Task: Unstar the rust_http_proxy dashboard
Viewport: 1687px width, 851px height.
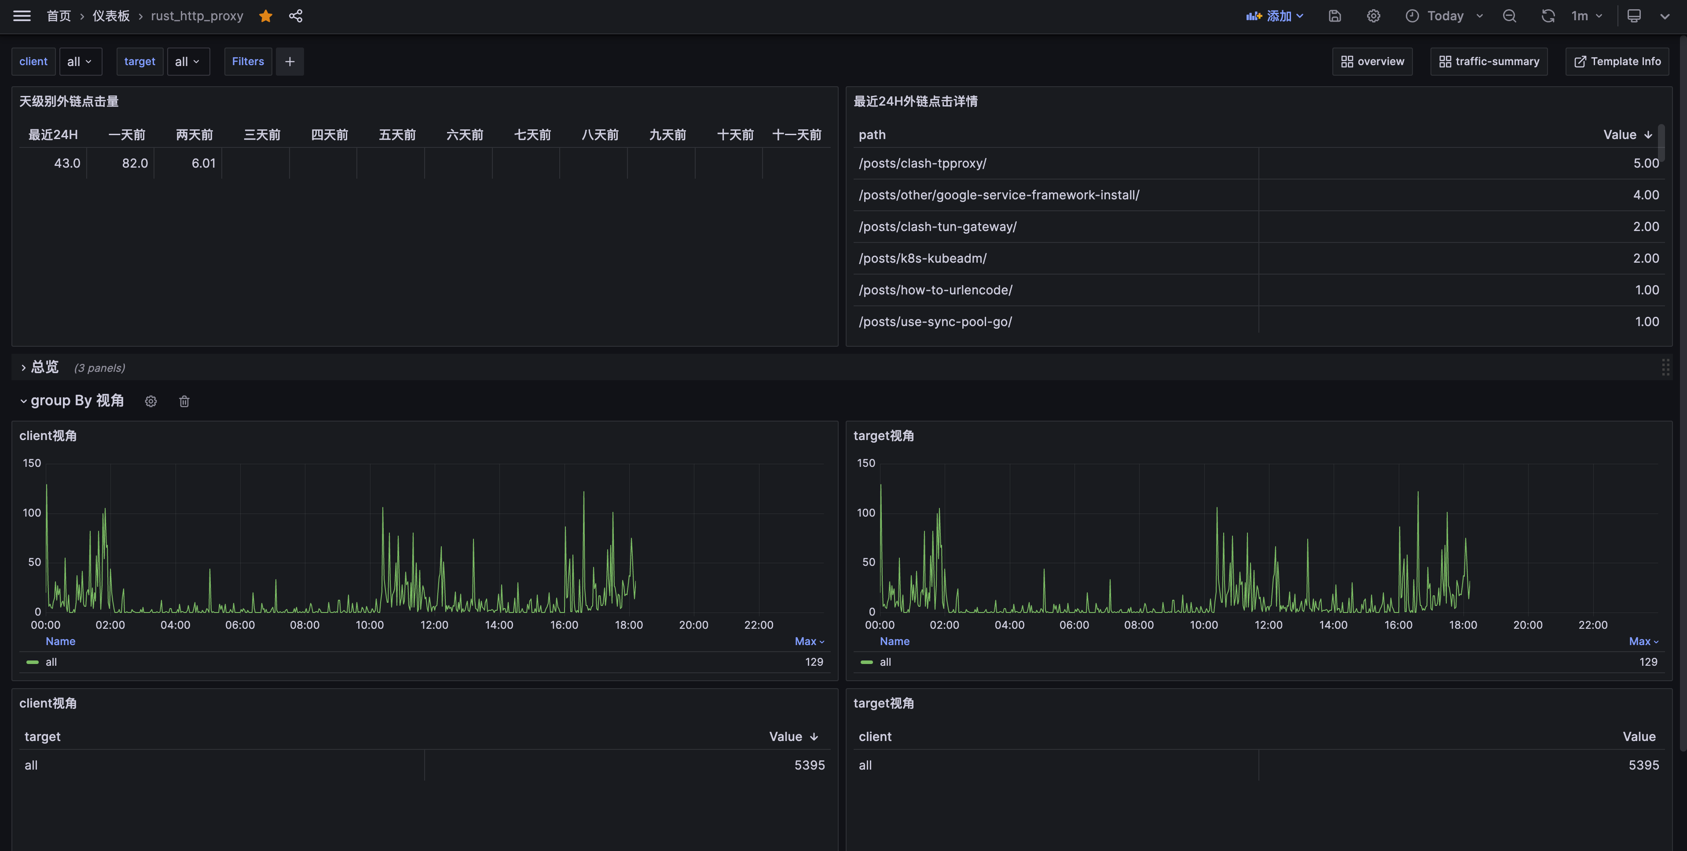Action: pyautogui.click(x=265, y=16)
